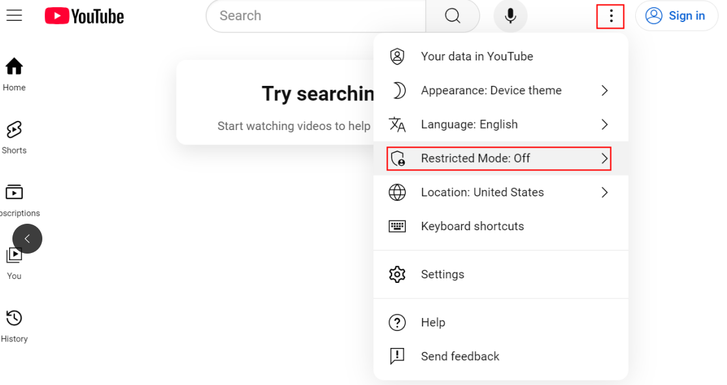727x385 pixels.
Task: Start voice search with microphone
Action: 510,16
